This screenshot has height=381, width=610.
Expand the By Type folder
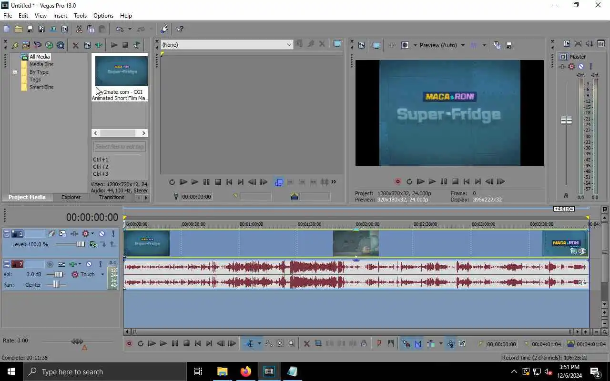tap(15, 72)
